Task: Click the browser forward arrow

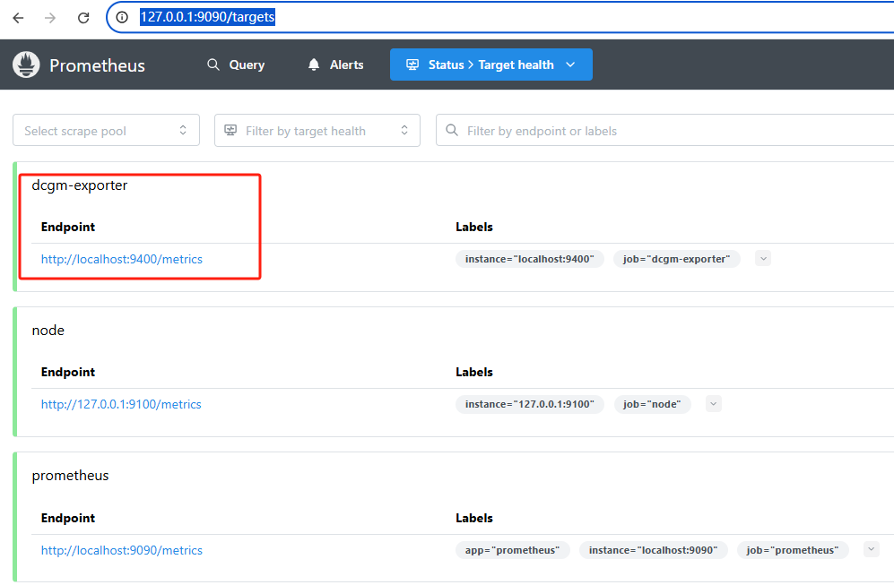Action: 50,18
